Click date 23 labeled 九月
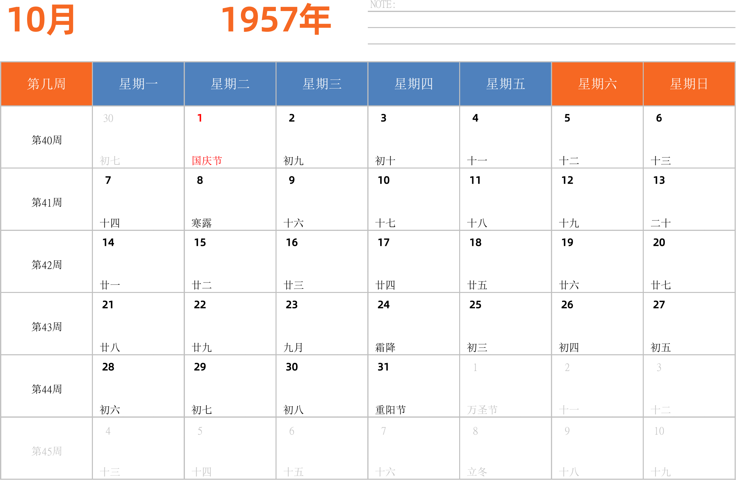Screen dimensions: 736x480 coord(322,324)
